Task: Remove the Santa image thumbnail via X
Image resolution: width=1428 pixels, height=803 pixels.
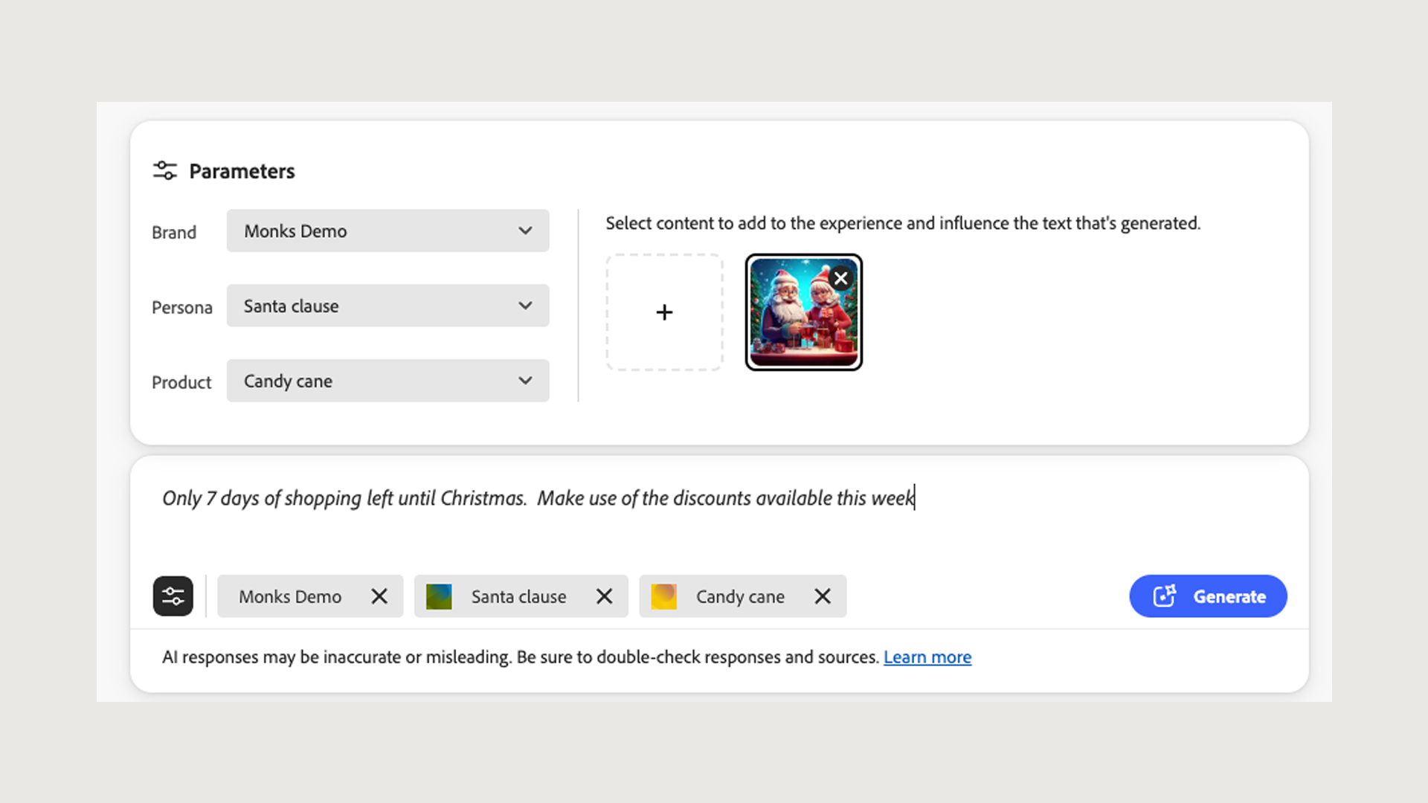Action: (x=841, y=278)
